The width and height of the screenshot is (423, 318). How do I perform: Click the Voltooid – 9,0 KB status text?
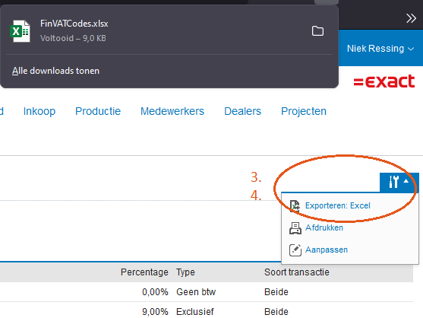click(x=73, y=38)
